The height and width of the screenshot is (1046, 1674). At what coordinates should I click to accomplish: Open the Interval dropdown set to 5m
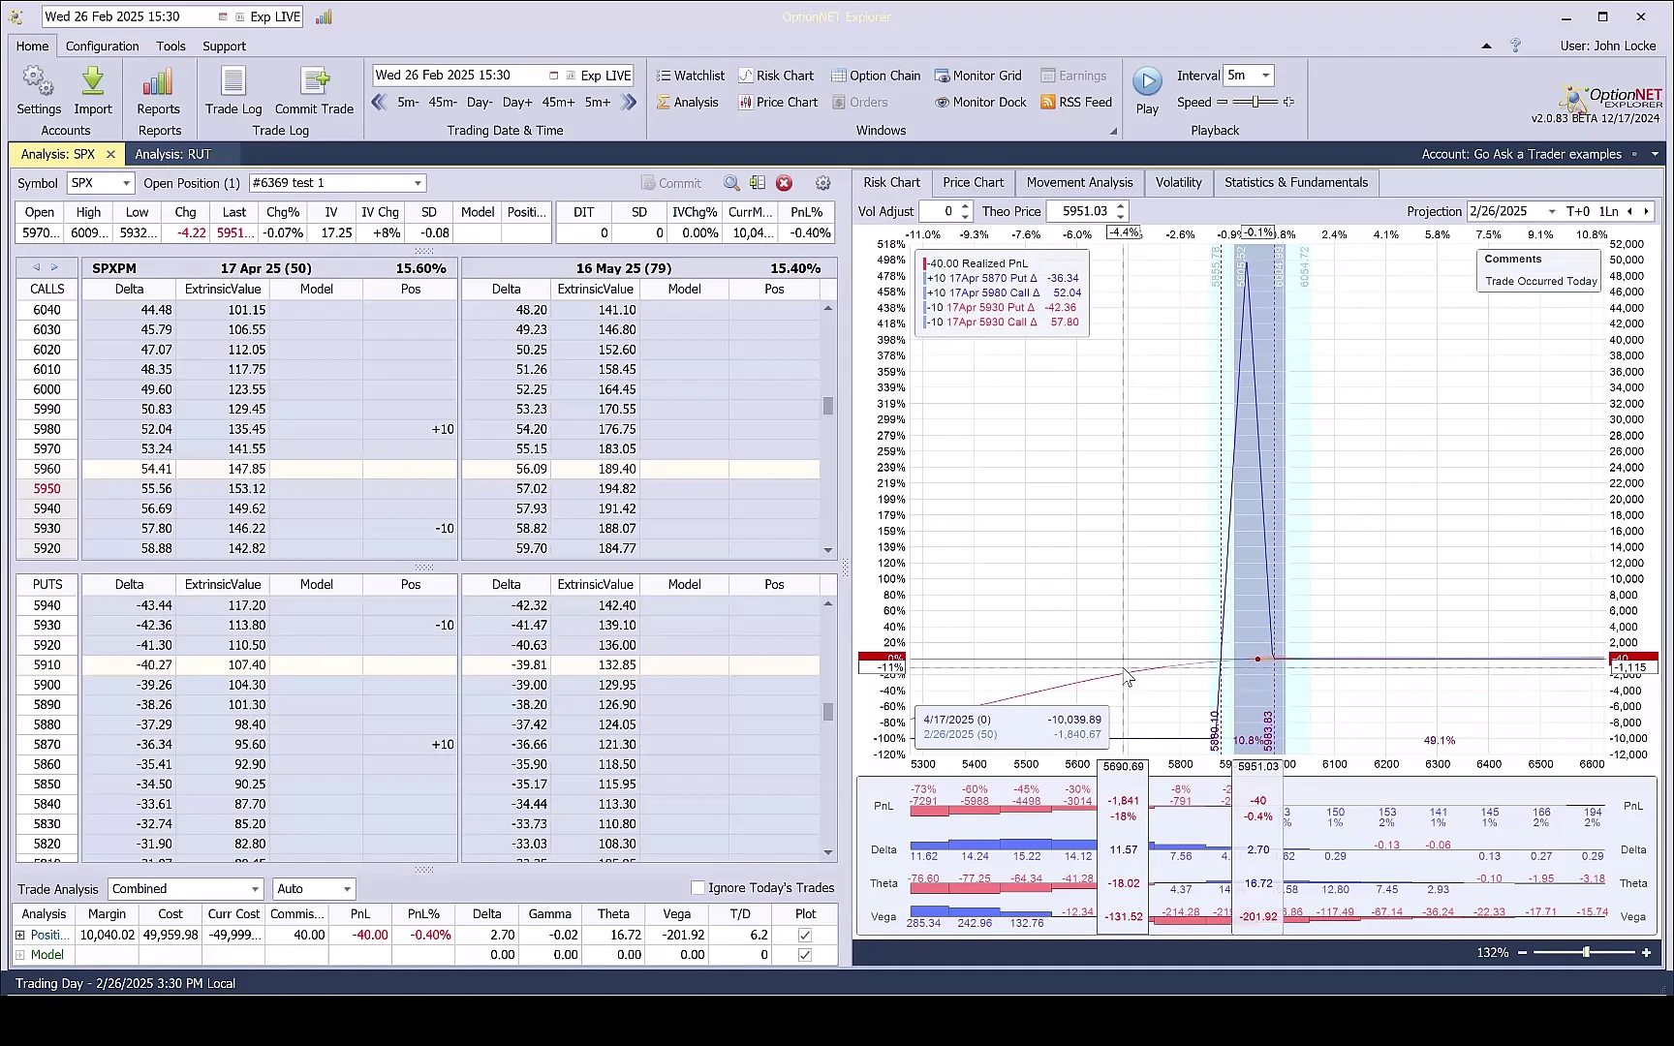pyautogui.click(x=1265, y=76)
